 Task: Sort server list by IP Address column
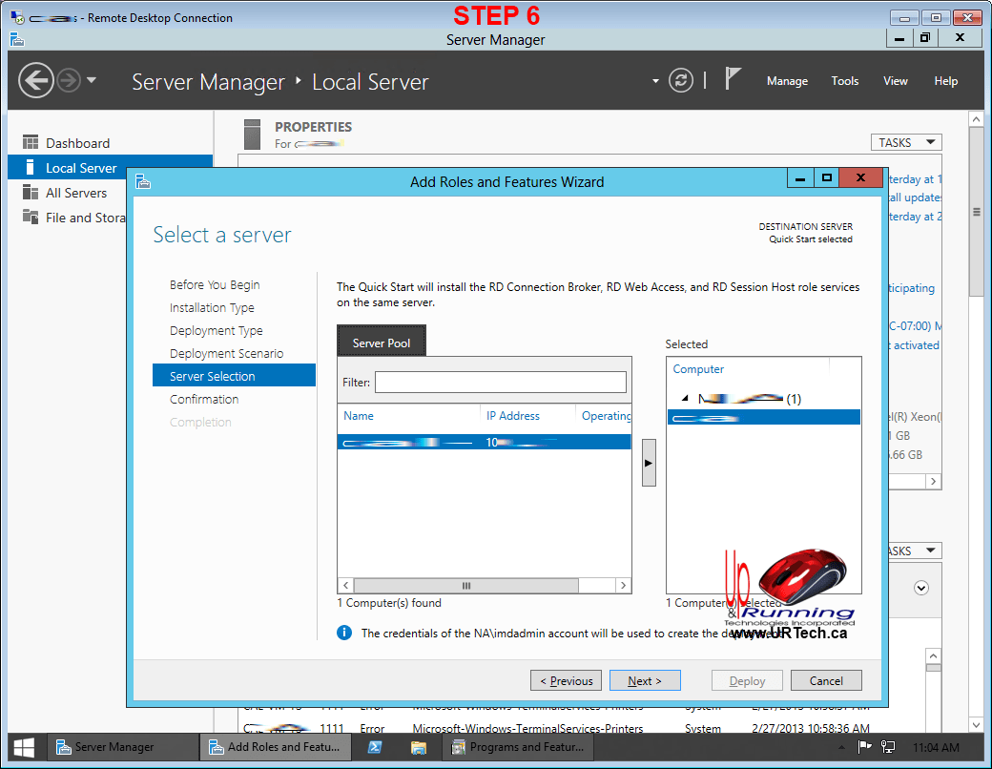513,416
